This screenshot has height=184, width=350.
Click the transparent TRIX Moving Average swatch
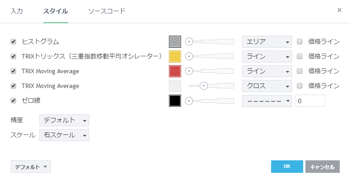tap(175, 86)
